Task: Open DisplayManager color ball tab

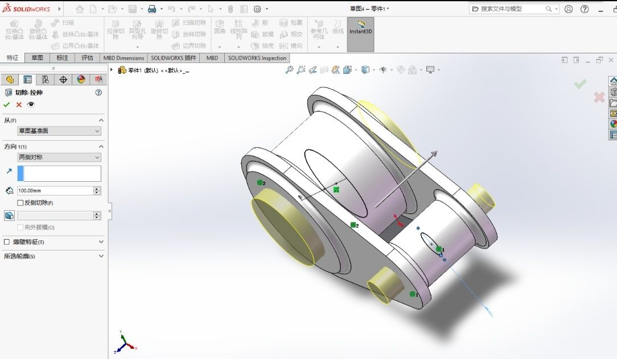Action: pyautogui.click(x=81, y=80)
